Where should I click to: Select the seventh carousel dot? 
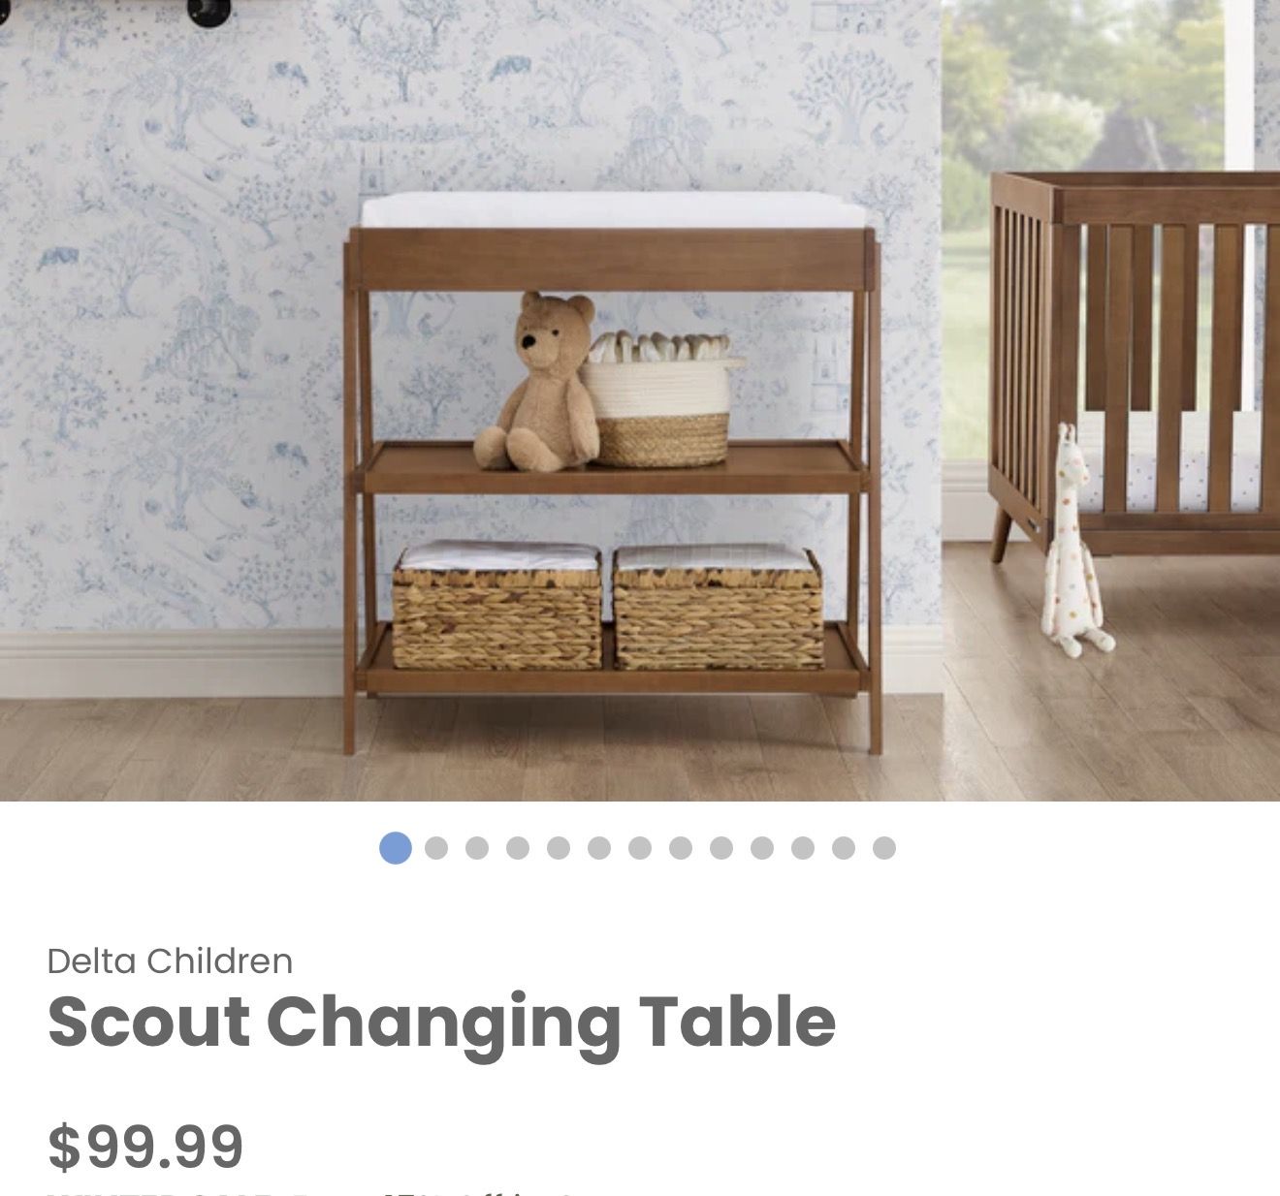[640, 848]
